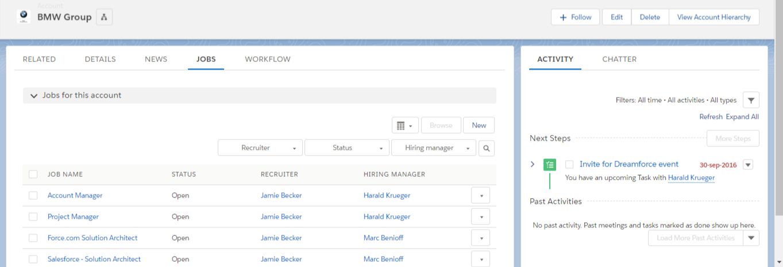Switch to the Related tab

coord(39,59)
